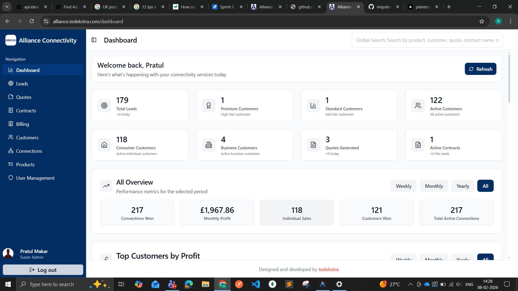Open the Chrome tab search dropdown arrow
The image size is (518, 291).
tap(7, 7)
